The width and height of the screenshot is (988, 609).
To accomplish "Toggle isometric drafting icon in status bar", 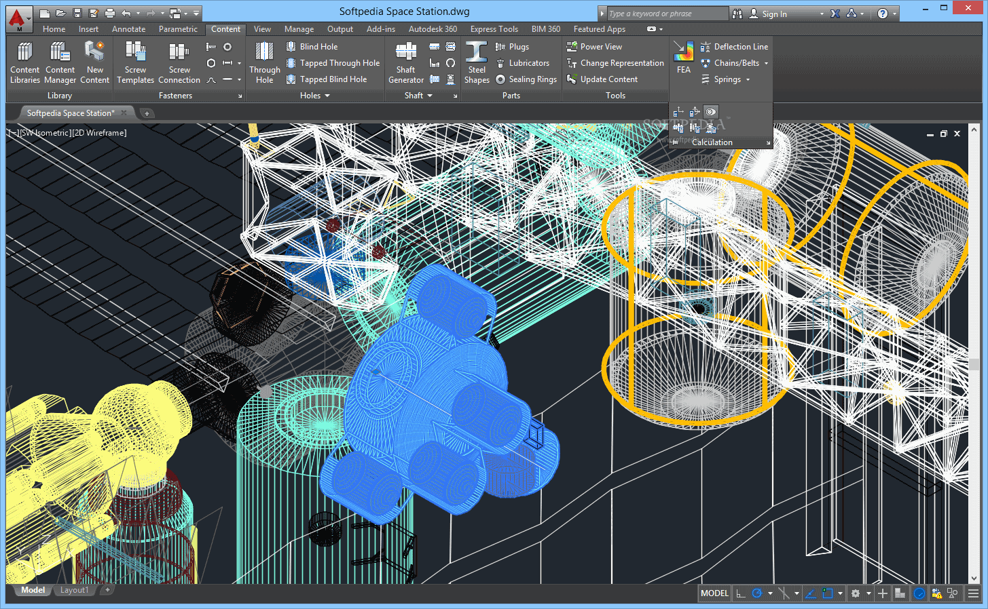I will pyautogui.click(x=784, y=593).
